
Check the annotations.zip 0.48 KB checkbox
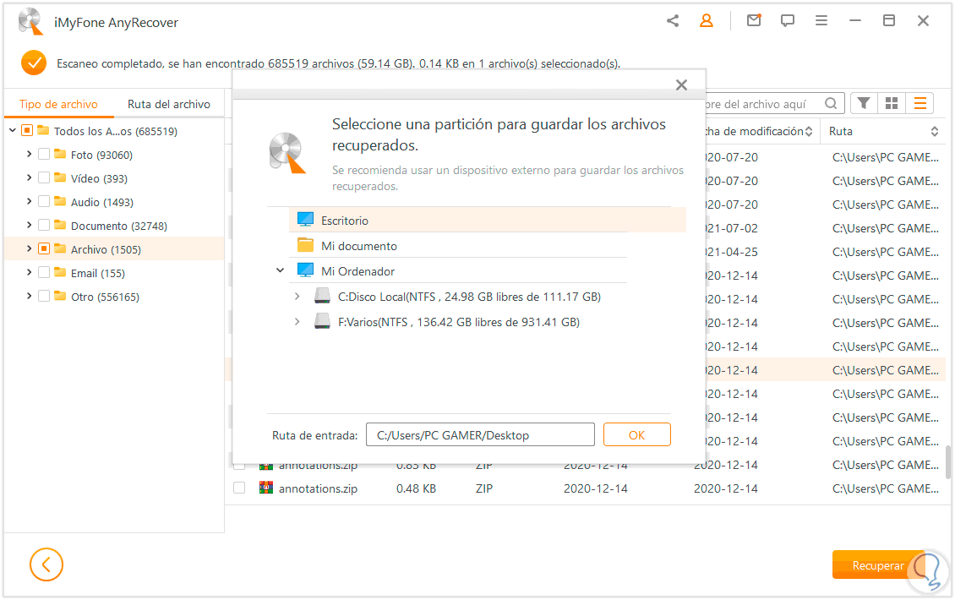coord(239,488)
